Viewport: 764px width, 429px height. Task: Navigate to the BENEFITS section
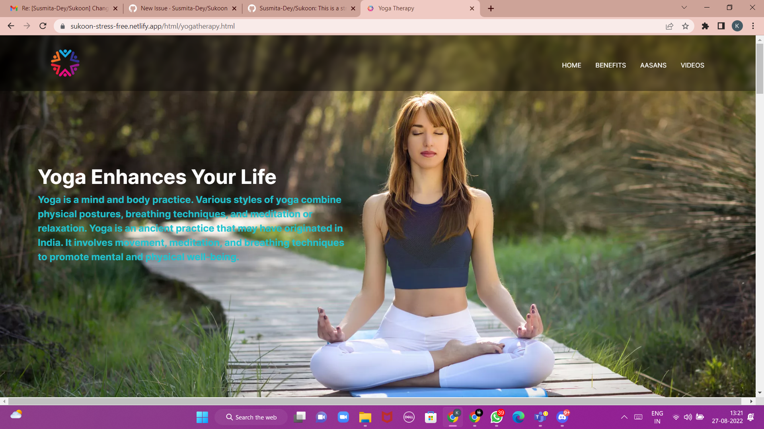[x=610, y=65]
